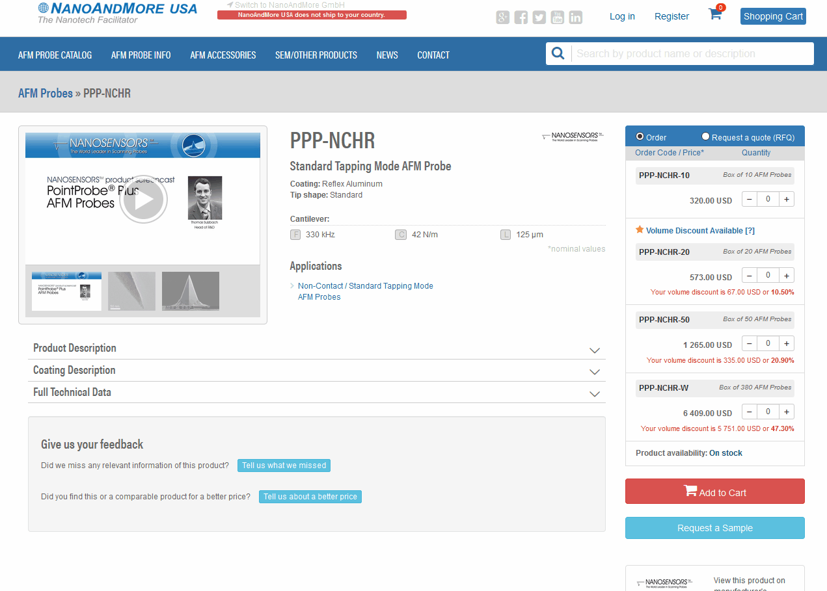Click the Request a Sample button

pyautogui.click(x=715, y=528)
